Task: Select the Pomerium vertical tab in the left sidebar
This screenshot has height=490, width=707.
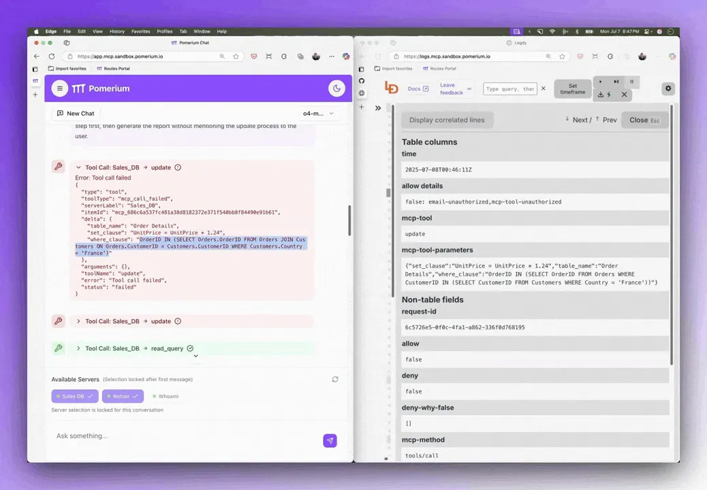Action: coord(35,81)
